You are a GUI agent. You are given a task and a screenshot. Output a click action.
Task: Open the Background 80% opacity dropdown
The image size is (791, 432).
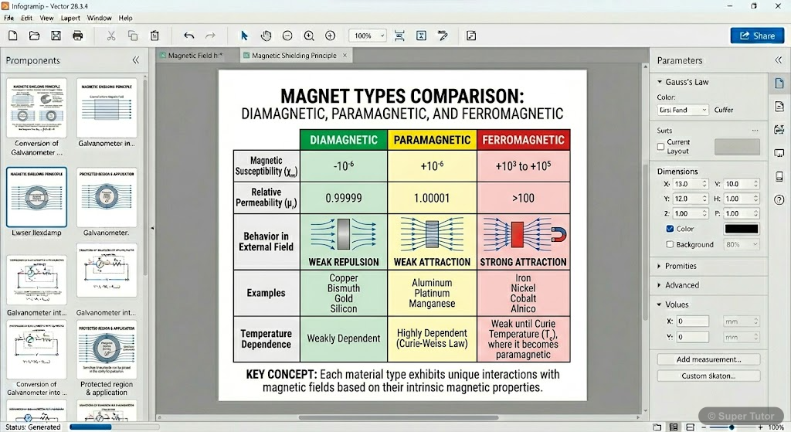[x=742, y=244]
